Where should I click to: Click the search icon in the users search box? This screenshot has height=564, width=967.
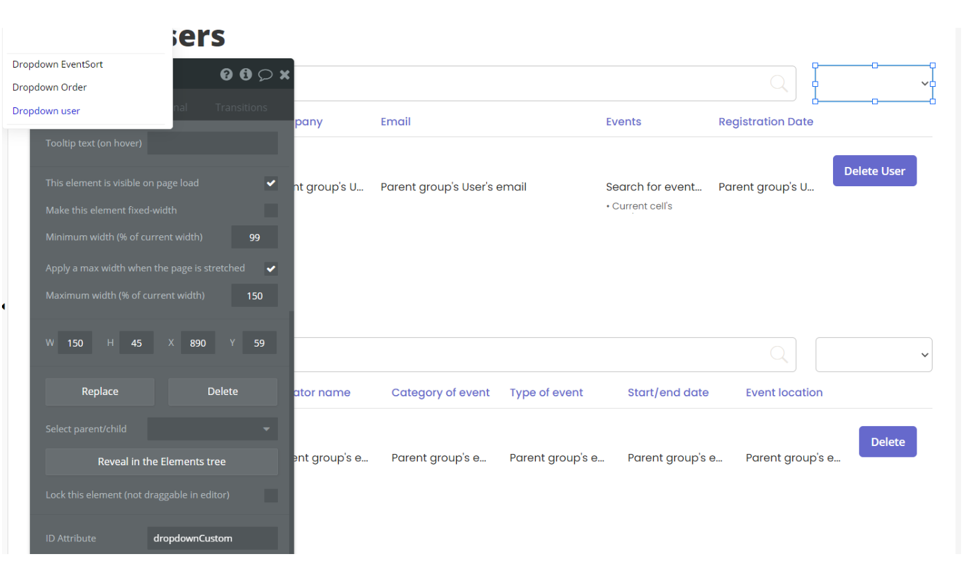point(779,84)
